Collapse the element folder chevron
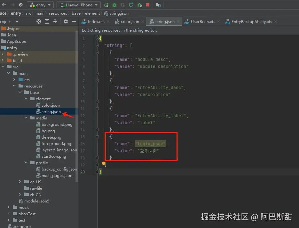Screen dimensions: 299x228 26,99
